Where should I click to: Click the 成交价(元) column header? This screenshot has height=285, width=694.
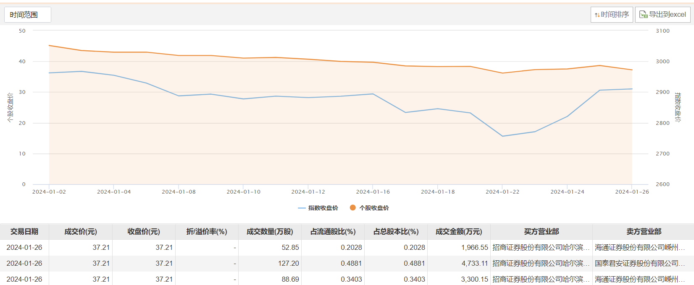point(81,232)
